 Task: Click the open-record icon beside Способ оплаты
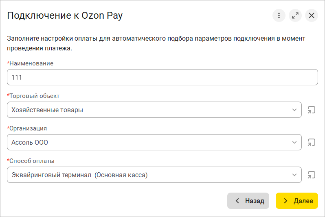pyautogui.click(x=312, y=175)
